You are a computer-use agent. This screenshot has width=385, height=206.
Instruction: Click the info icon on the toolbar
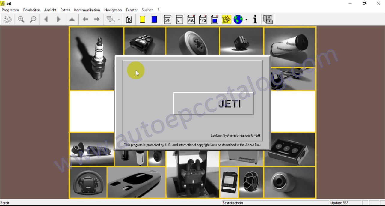[x=255, y=19]
